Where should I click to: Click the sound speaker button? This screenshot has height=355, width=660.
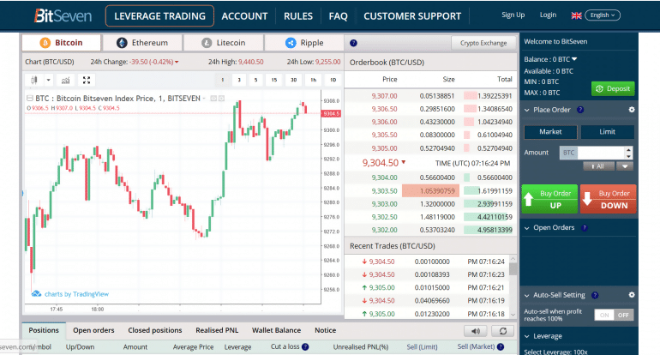click(x=476, y=331)
